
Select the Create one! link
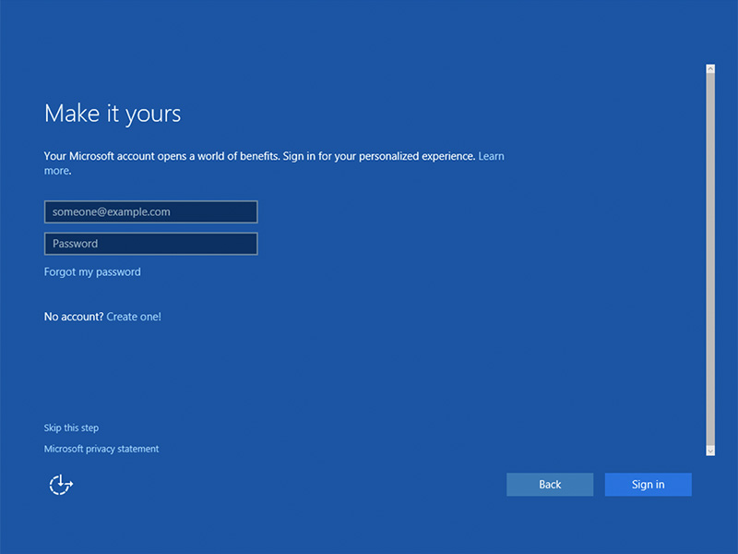tap(134, 317)
